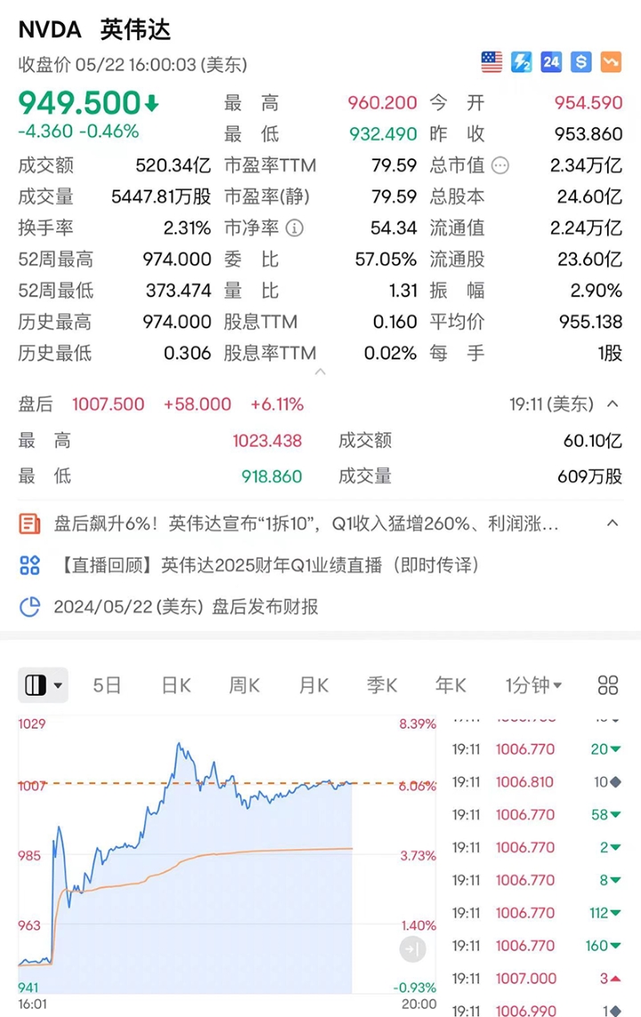Tap the 市盈率TTM value 79.59
The width and height of the screenshot is (641, 1017).
[x=394, y=165]
